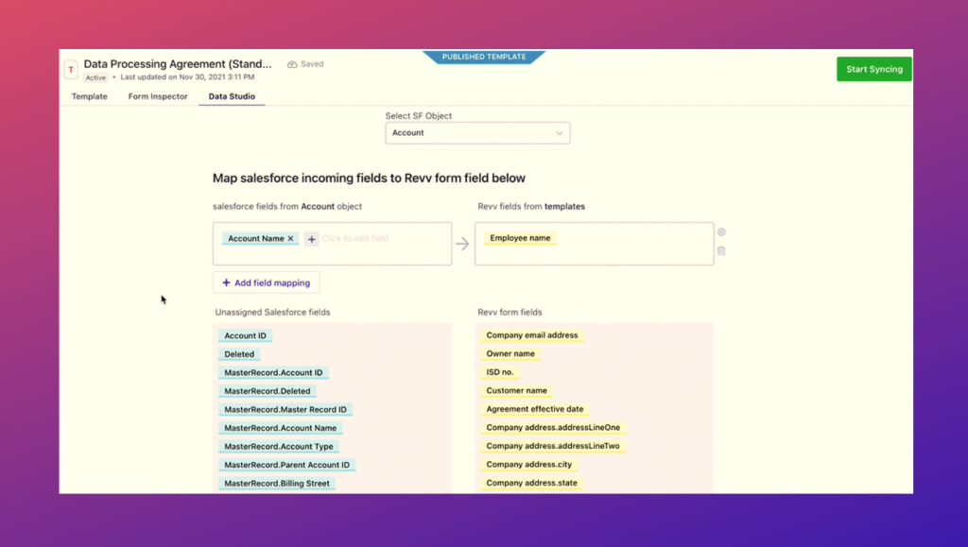
Task: Open mapping settings gear icon
Action: tap(721, 232)
